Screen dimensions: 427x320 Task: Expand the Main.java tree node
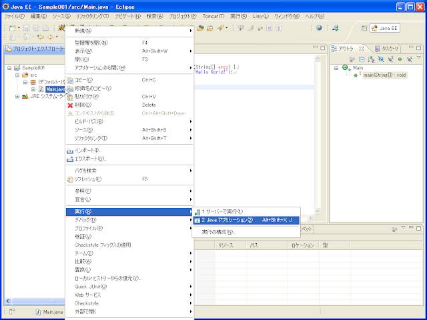(x=33, y=89)
